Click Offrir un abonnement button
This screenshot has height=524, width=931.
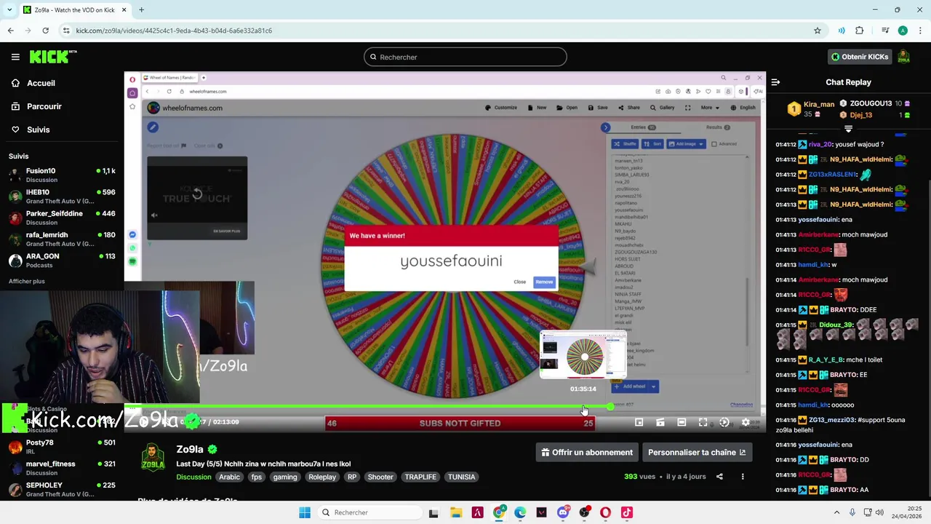[587, 452]
